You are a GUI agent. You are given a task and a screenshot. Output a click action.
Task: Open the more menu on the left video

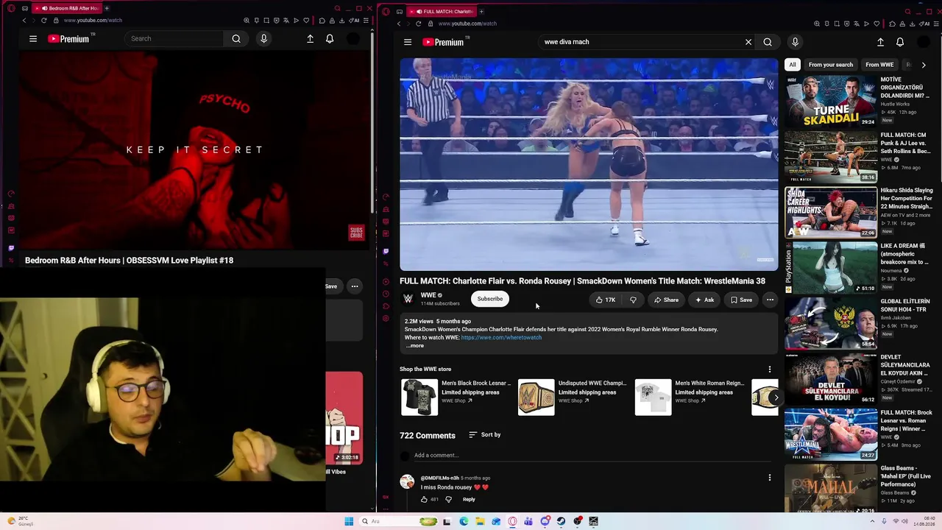coord(355,286)
